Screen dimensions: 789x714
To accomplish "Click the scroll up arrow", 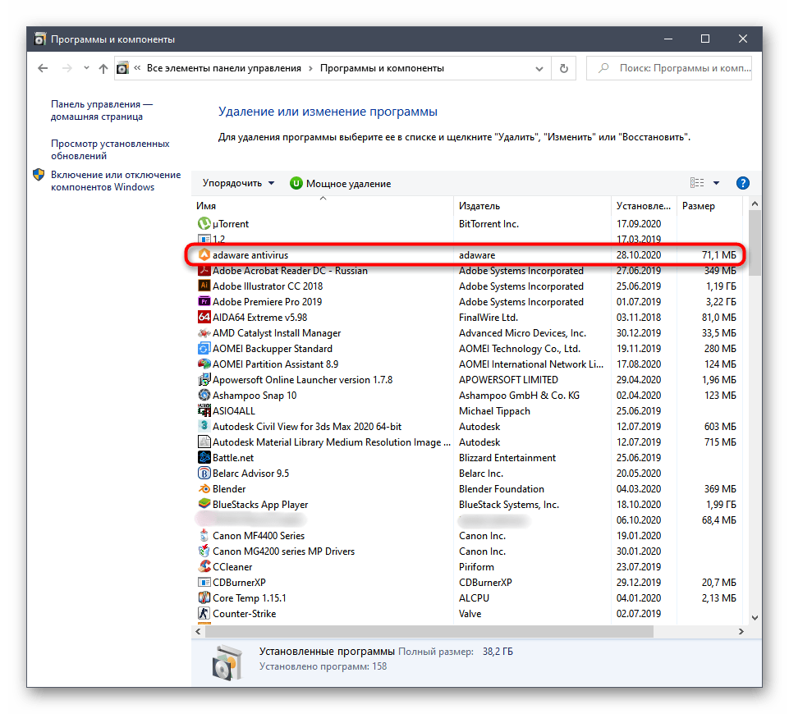I will (x=755, y=204).
